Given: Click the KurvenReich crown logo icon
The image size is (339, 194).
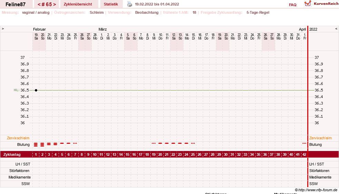Looking at the screenshot, I should coord(308,3).
